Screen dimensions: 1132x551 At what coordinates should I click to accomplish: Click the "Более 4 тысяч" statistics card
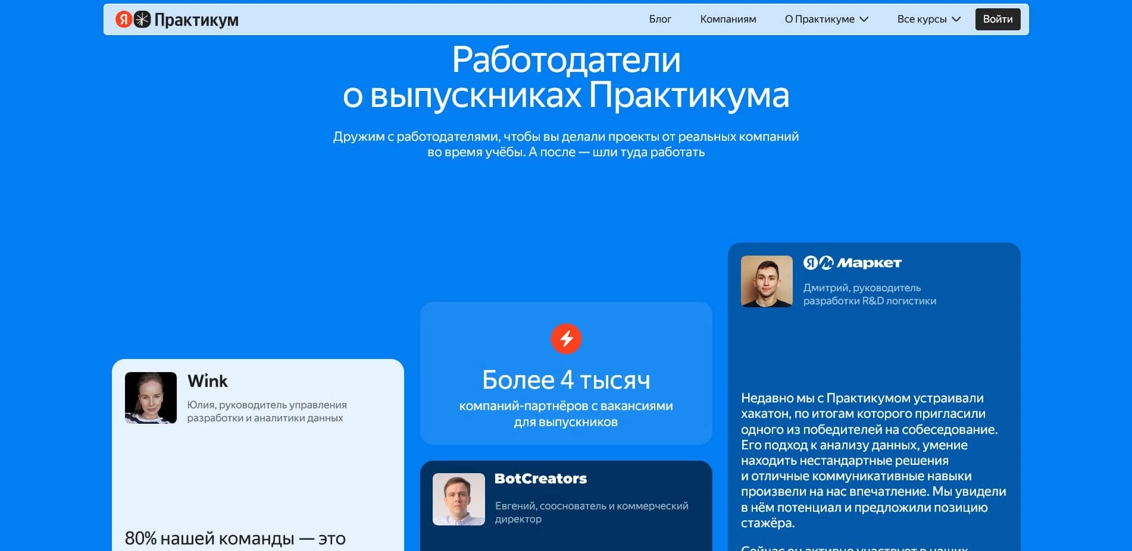coord(566,373)
